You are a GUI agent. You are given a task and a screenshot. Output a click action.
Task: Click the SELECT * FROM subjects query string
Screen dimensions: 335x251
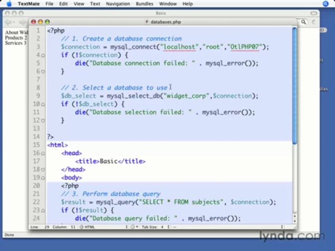point(181,202)
